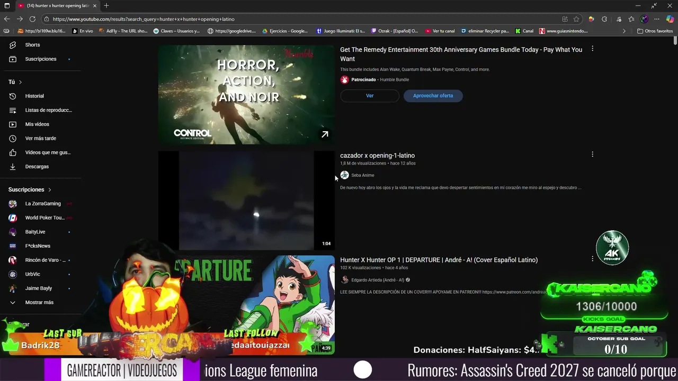The width and height of the screenshot is (678, 381).
Task: Open eliminar Recycler bookmark
Action: pos(485,31)
